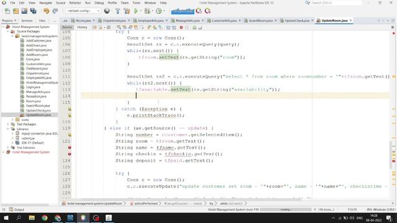Expand the JDK 17 (Default) node
The image size is (397, 223).
click(12, 143)
